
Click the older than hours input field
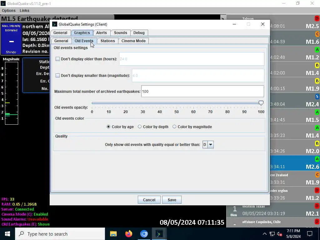click(192, 59)
